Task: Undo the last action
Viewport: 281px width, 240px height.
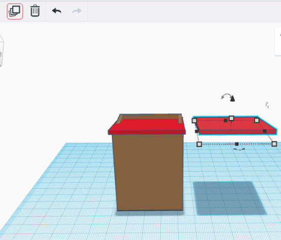Action: [x=57, y=11]
